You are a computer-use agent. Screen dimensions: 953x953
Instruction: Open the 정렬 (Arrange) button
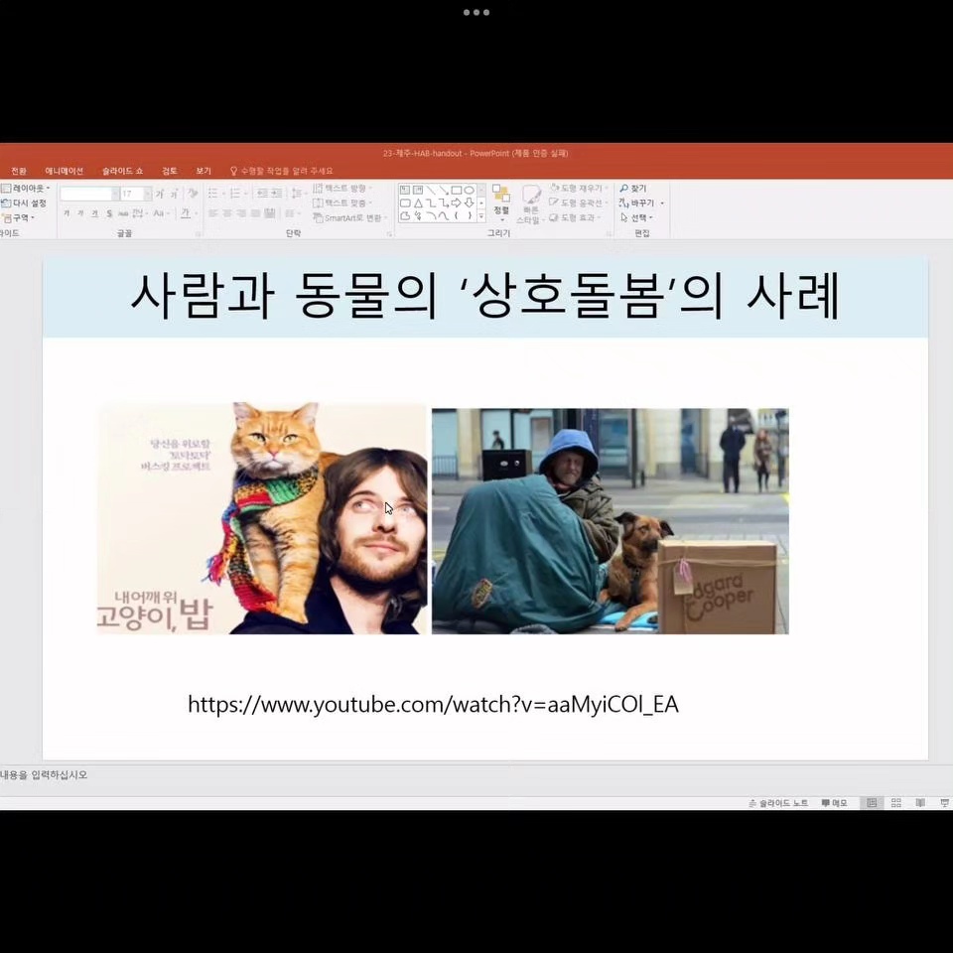[500, 202]
